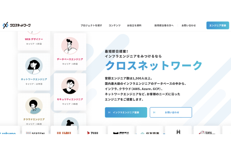Select the ネットワークエンジニア avatar
The width and height of the screenshot is (231, 154).
(34, 66)
